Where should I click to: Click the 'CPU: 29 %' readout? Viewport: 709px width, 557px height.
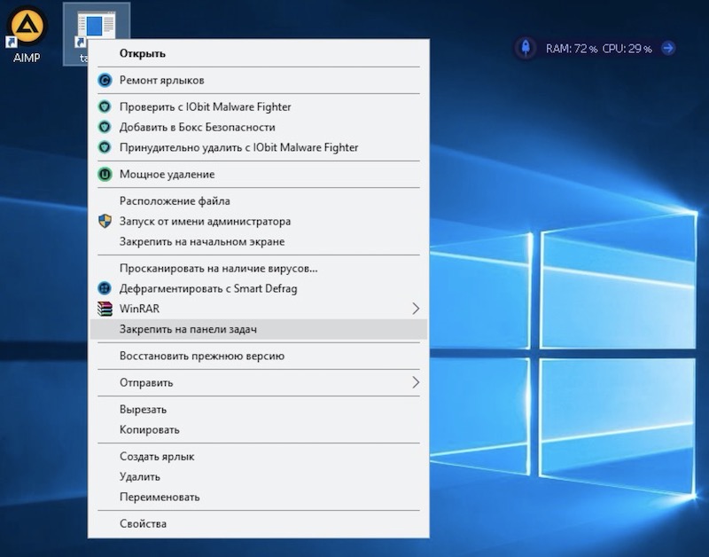point(627,49)
